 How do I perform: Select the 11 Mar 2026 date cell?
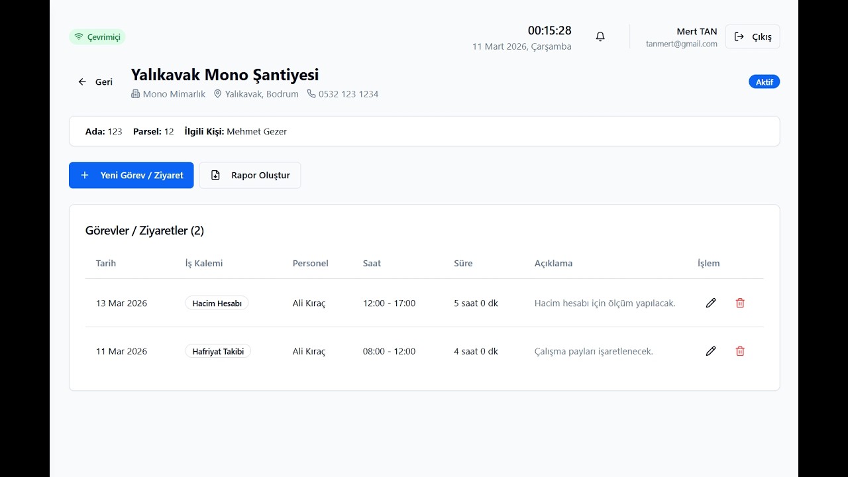121,351
